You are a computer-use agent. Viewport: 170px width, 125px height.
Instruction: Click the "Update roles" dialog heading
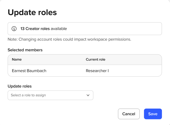[32, 12]
